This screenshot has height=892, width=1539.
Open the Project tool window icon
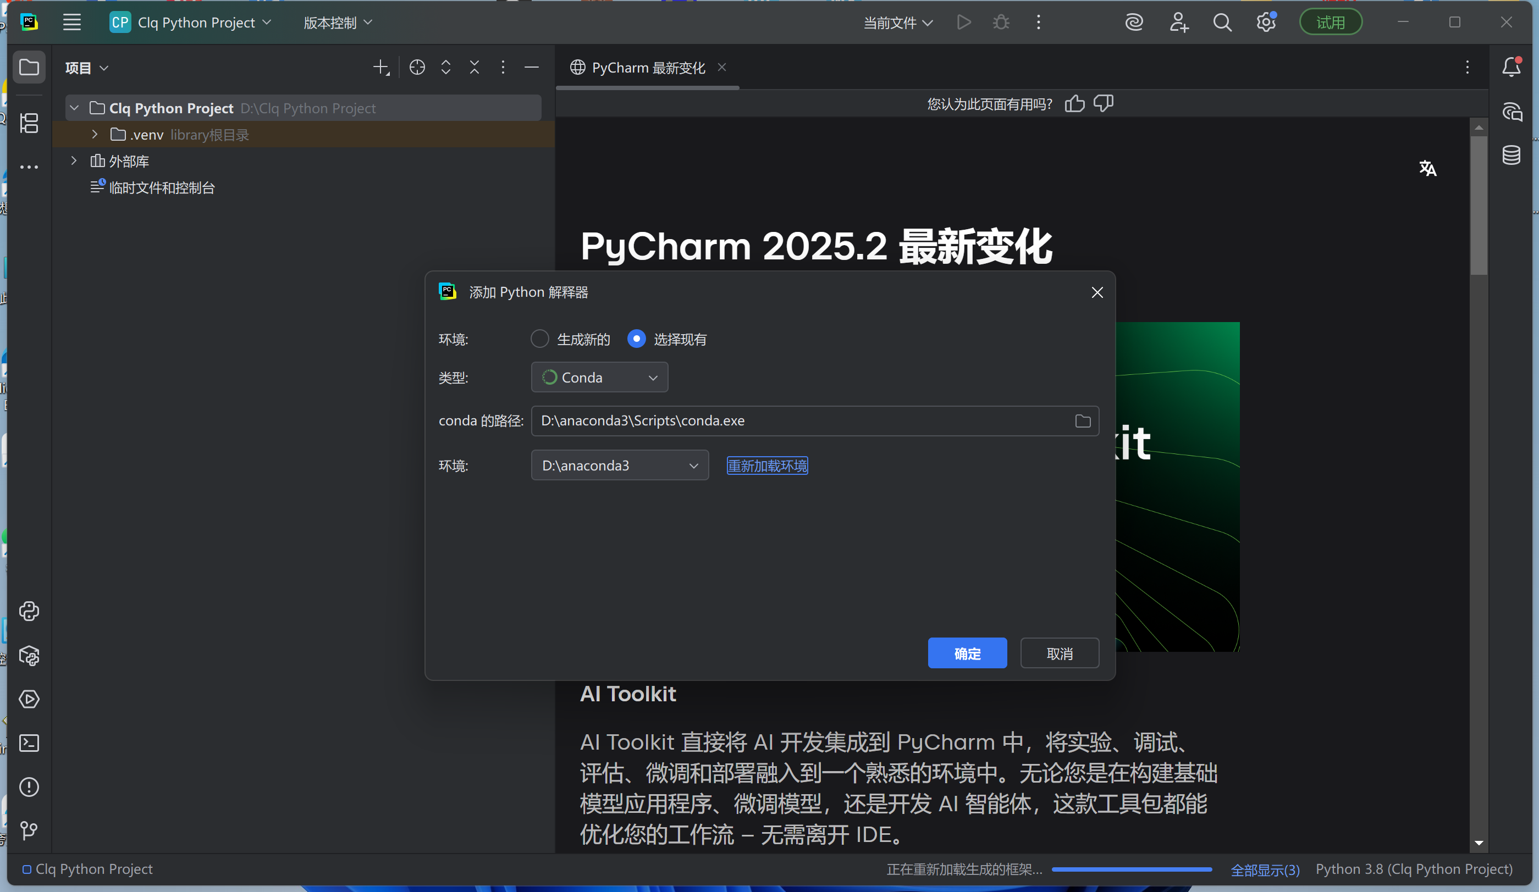click(29, 67)
